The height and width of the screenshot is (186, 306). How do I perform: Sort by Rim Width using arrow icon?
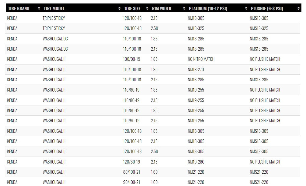coord(184,9)
